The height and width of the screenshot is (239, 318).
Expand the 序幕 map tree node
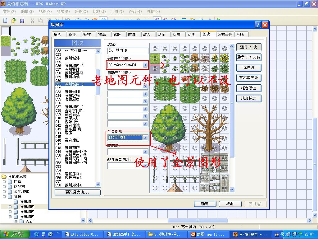click(4, 182)
